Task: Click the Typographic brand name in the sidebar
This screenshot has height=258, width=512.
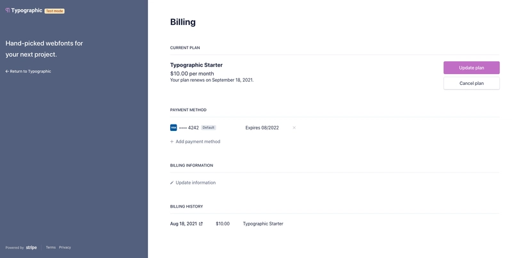Action: pos(27,10)
